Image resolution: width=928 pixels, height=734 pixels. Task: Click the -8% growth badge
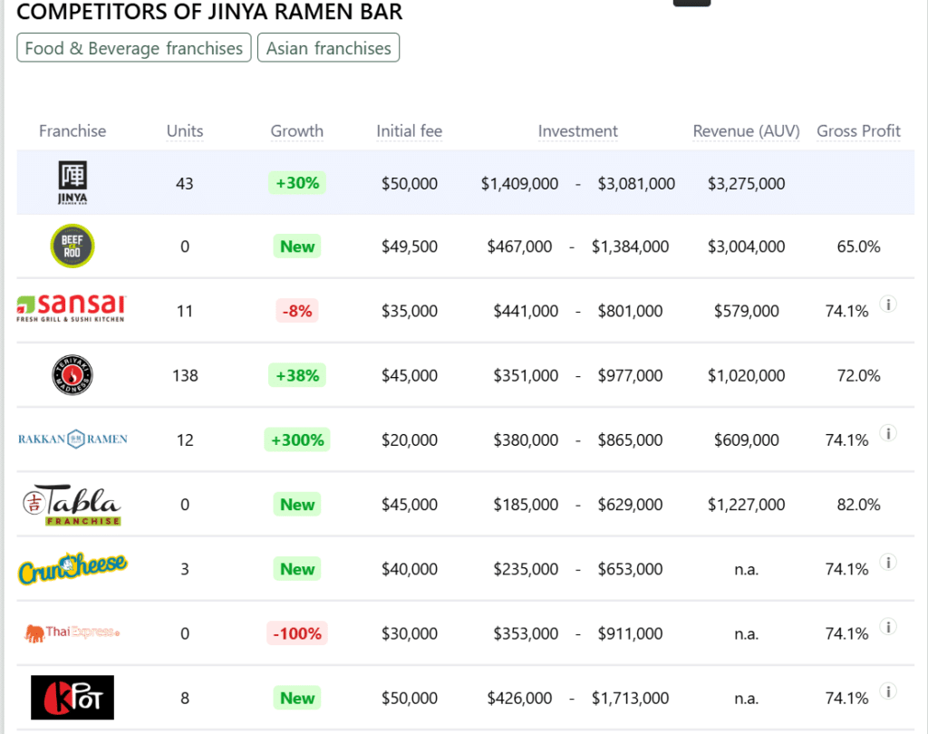[x=297, y=311]
